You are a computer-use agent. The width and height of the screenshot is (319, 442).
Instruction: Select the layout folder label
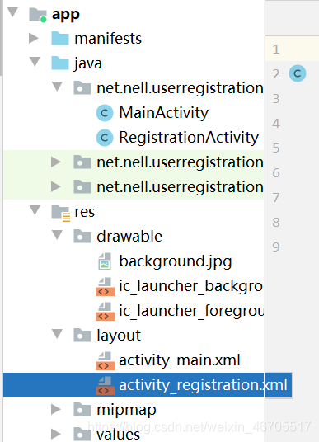click(x=119, y=336)
